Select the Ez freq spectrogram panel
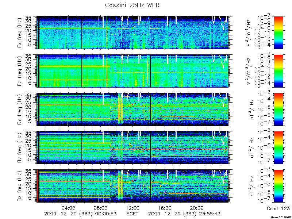Viewport: 292px width, 219px height. pos(132,71)
